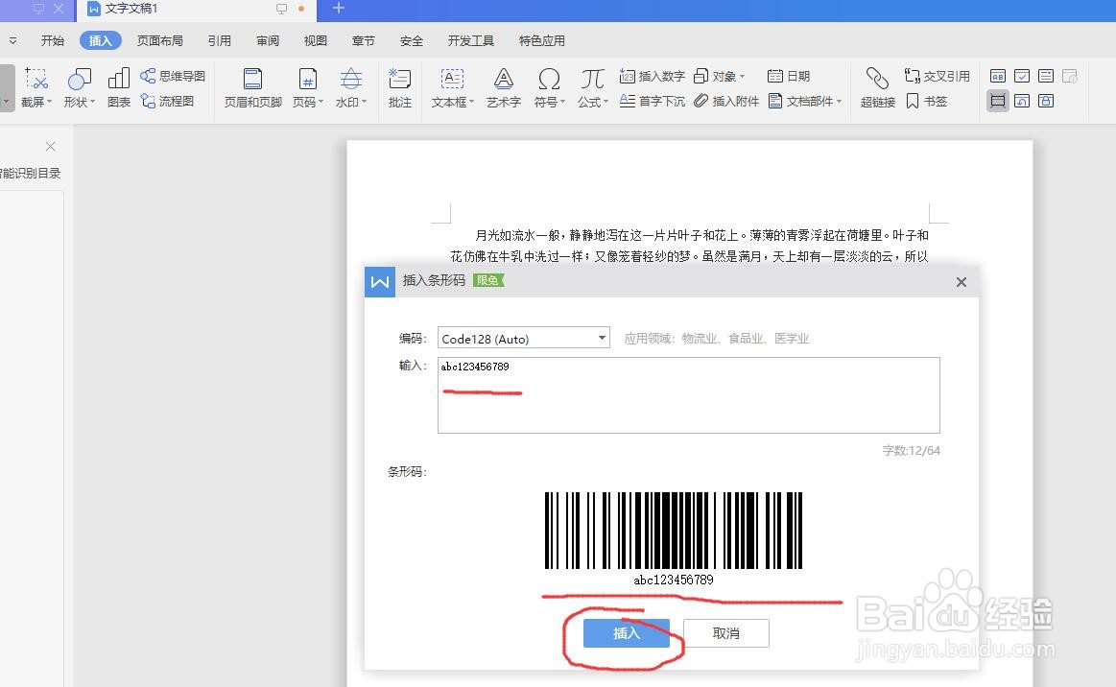Screen dimensions: 1116x687
Task: Switch to the 审阅 tab
Action: (x=268, y=40)
